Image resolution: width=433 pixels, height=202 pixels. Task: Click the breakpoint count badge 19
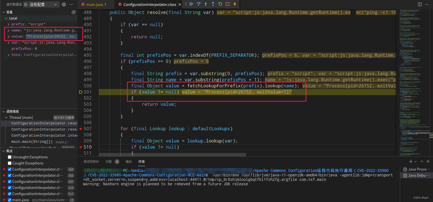point(72,200)
